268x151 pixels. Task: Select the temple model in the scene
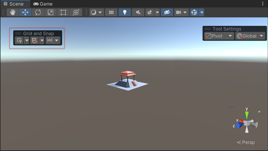127,81
